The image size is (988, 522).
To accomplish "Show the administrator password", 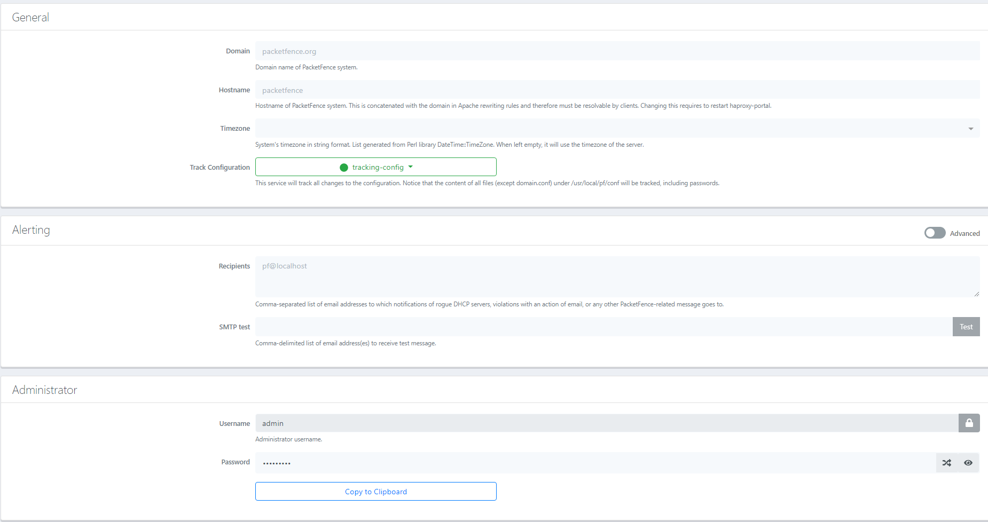I will point(968,463).
